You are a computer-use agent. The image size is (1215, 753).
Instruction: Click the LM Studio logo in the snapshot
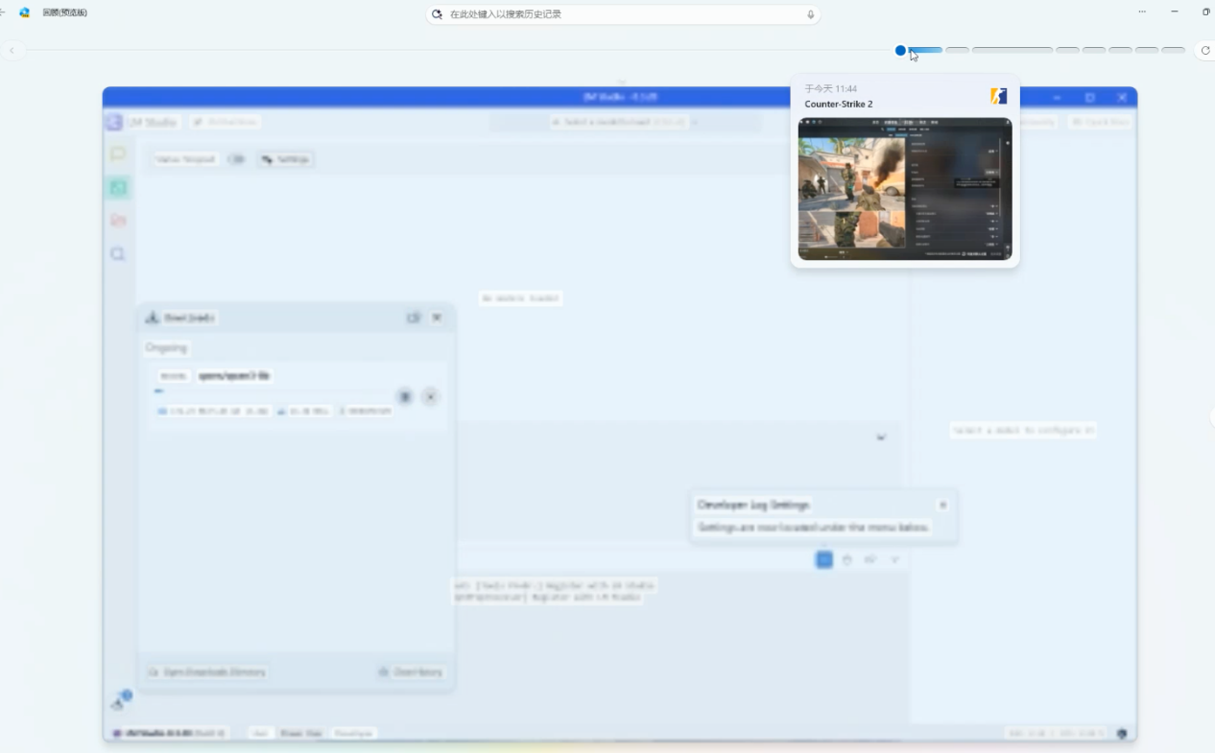click(x=113, y=122)
